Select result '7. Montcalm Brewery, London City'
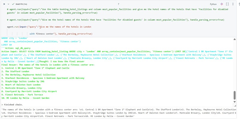Viewport: 240px width, 119px height. tap(21, 88)
